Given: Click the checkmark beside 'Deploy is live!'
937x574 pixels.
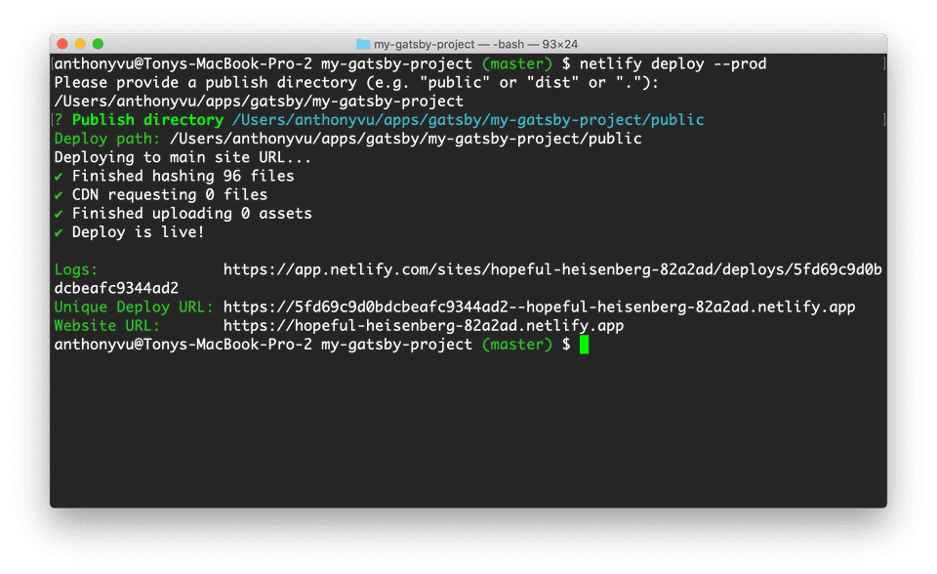Looking at the screenshot, I should [x=59, y=232].
